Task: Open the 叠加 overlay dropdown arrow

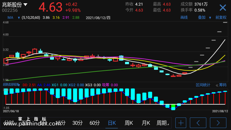Action: tap(210, 18)
